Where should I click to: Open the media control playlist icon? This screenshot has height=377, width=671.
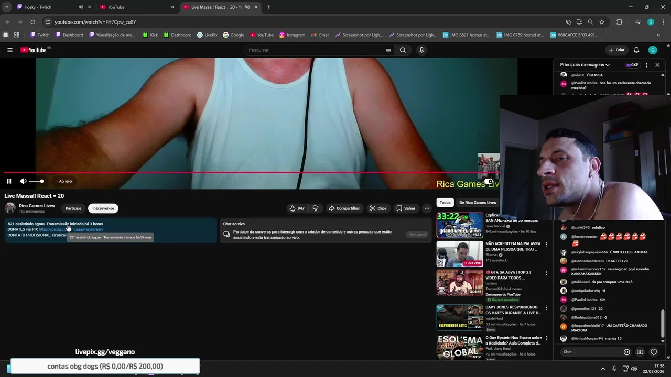click(638, 22)
